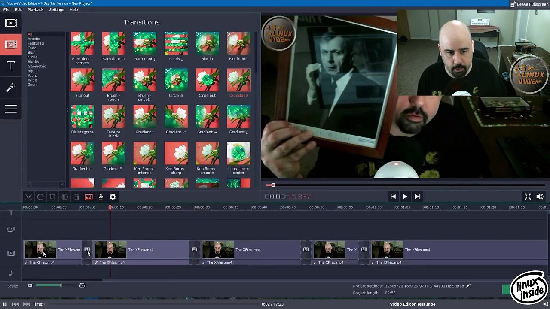Toggle the preview volume speaker icon
550x309 pixels.
click(540, 197)
